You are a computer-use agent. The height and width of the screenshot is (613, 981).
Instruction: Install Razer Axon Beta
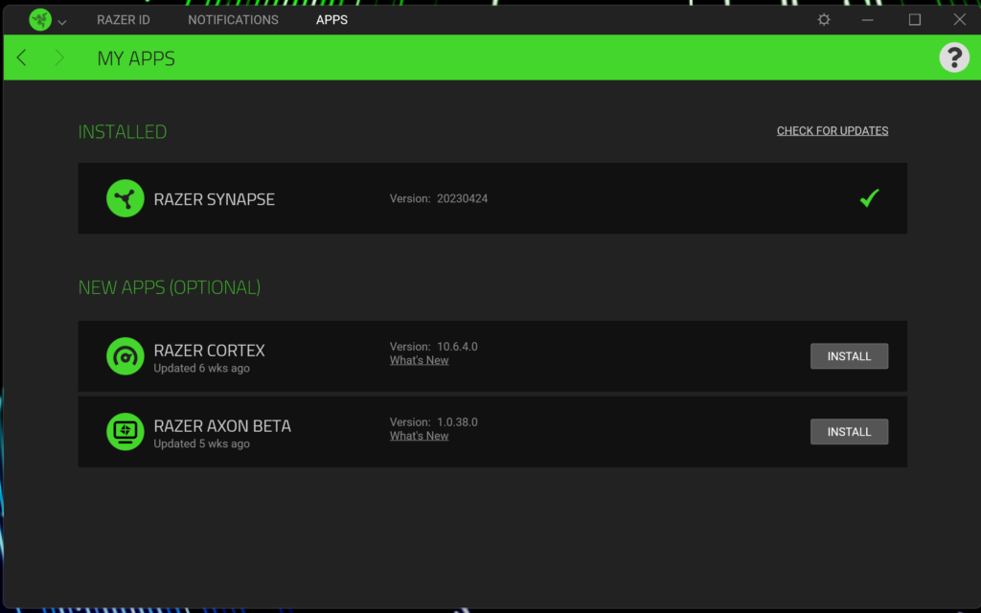(849, 432)
